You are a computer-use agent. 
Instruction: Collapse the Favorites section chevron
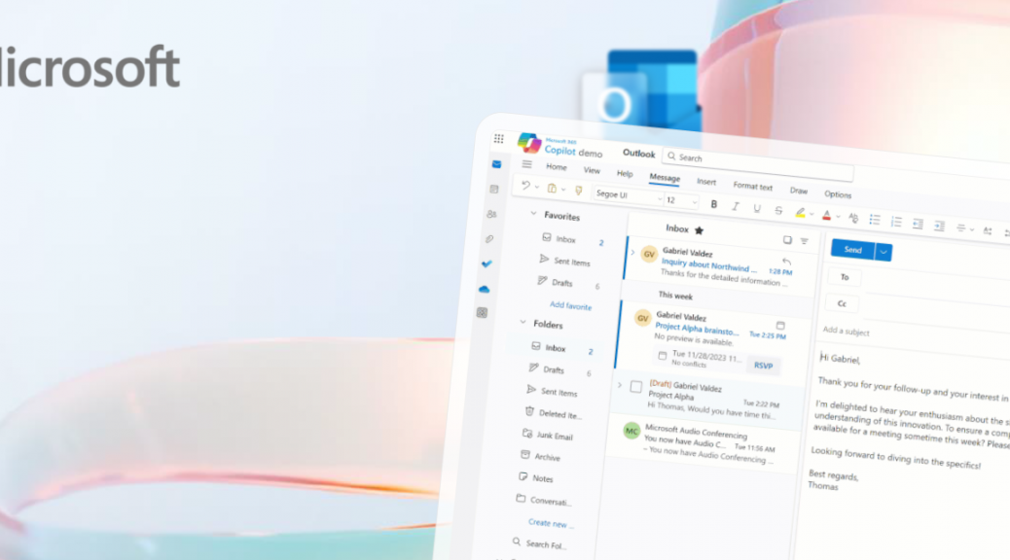(x=533, y=213)
